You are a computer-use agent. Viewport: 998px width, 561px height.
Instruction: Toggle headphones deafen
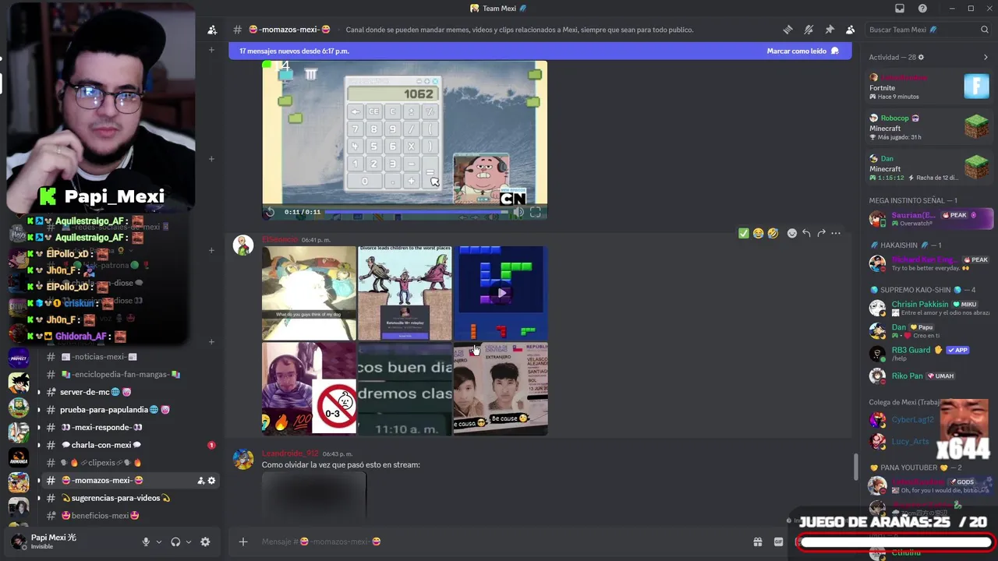click(175, 542)
